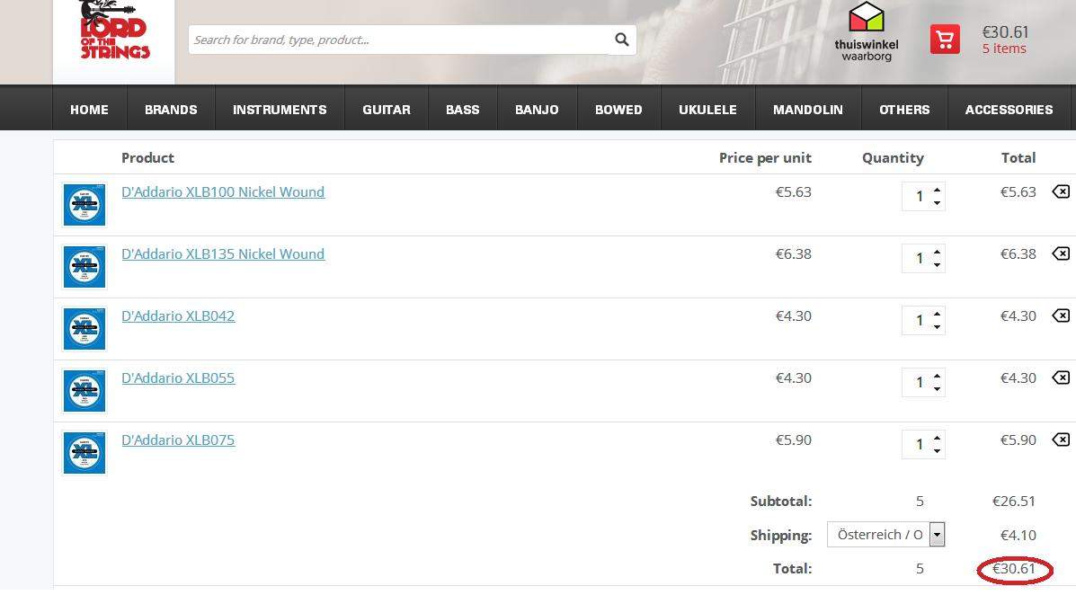Click the Lord of the Strings logo
This screenshot has width=1076, height=595.
tap(114, 31)
